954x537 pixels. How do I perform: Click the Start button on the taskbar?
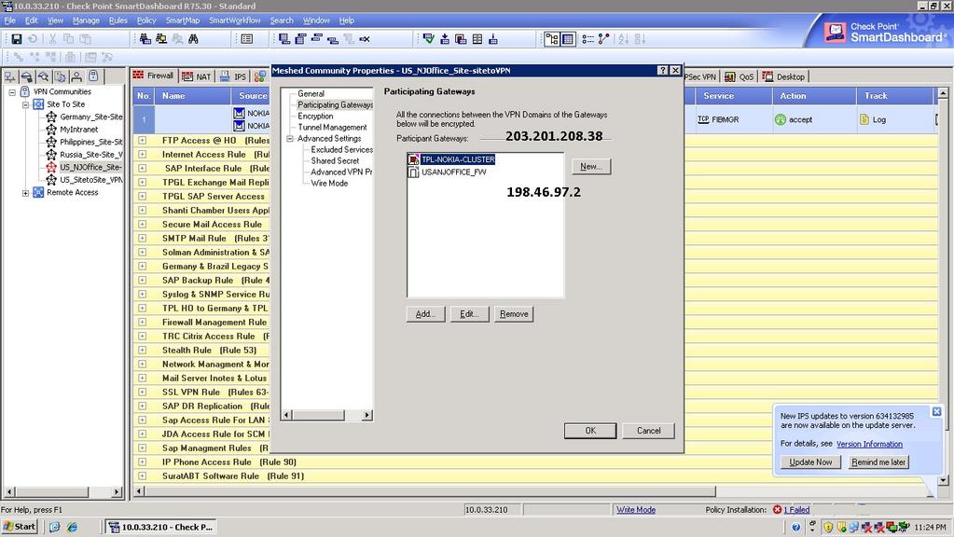coord(20,527)
